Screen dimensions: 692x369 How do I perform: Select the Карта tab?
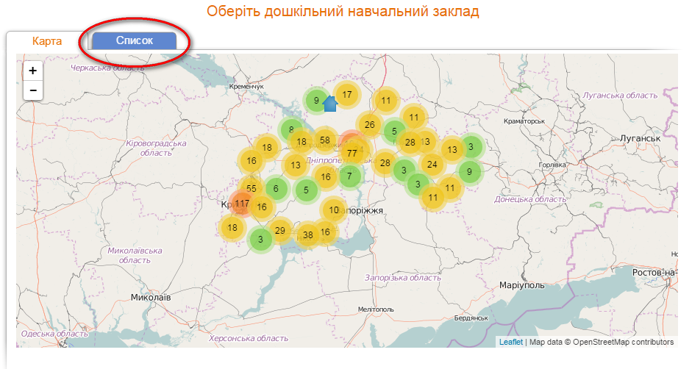[x=47, y=41]
